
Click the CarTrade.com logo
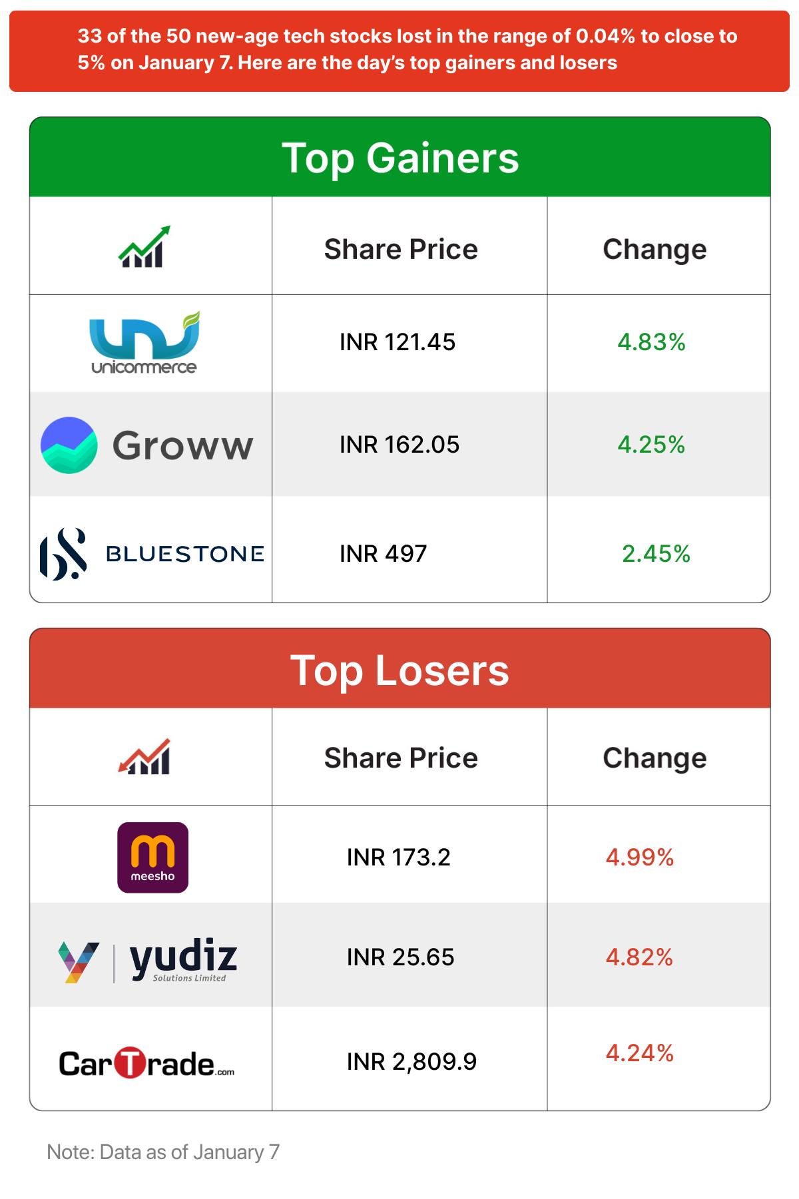(147, 1063)
